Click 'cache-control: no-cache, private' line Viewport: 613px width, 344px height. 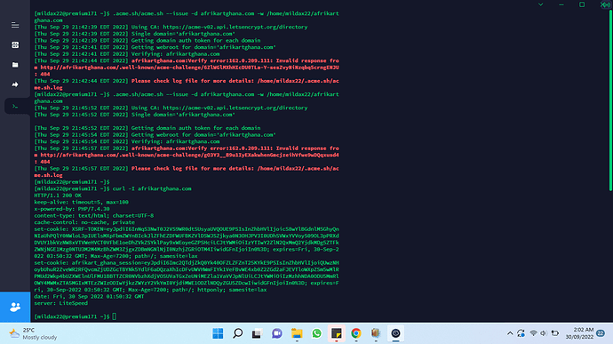click(84, 222)
